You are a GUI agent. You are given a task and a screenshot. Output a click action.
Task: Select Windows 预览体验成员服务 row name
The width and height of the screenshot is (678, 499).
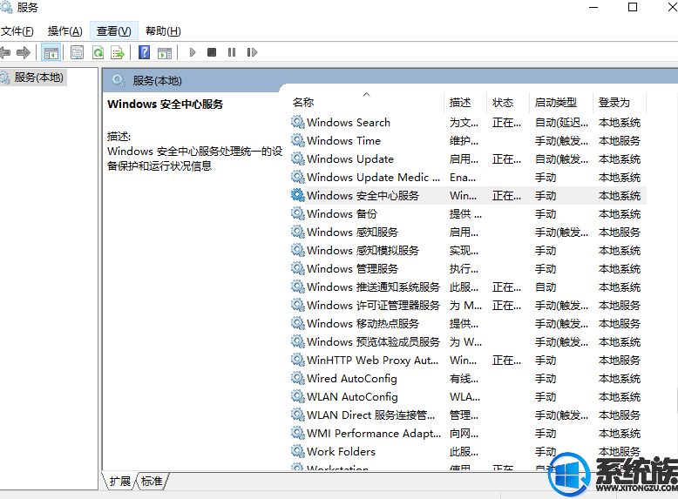[x=373, y=341]
